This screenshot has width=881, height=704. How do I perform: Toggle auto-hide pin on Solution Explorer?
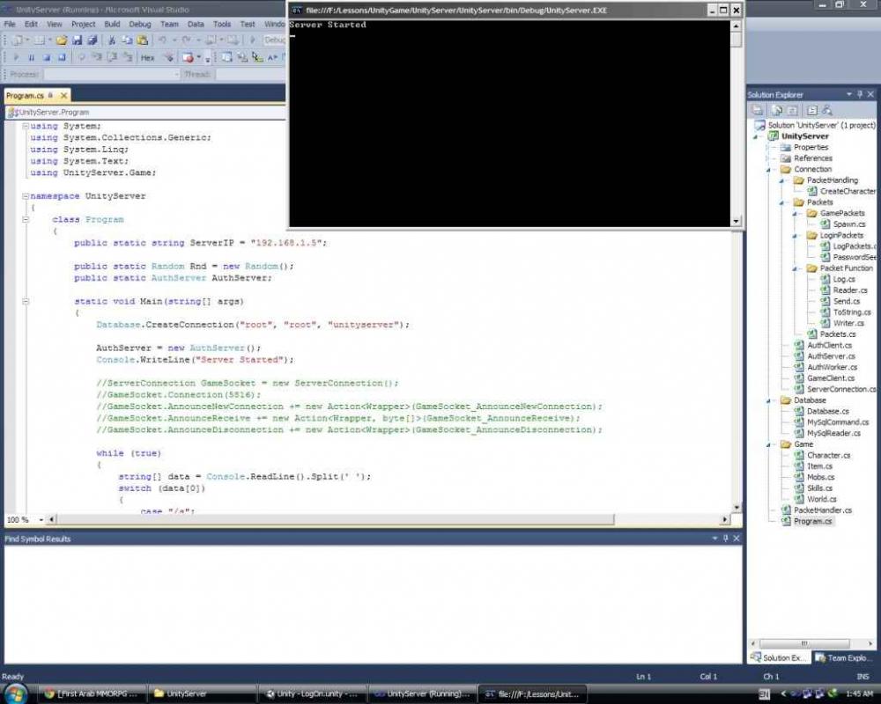(x=860, y=94)
